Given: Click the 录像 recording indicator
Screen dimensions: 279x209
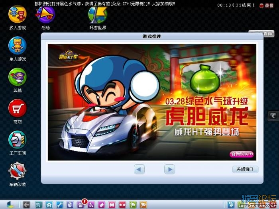Looking at the screenshot, I should click(266, 6).
